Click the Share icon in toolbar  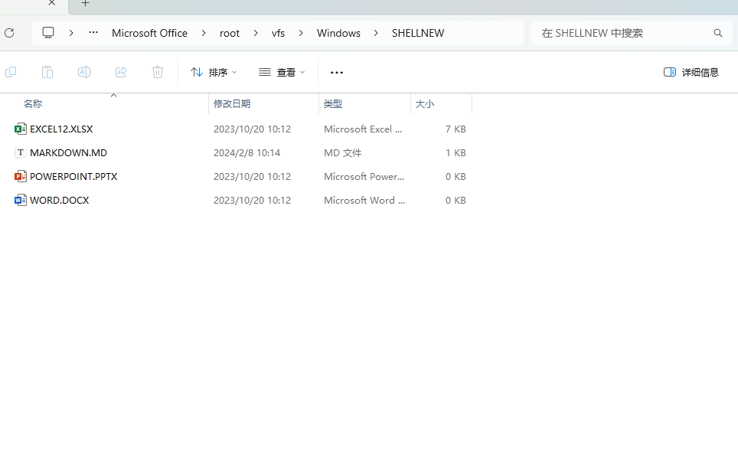121,72
